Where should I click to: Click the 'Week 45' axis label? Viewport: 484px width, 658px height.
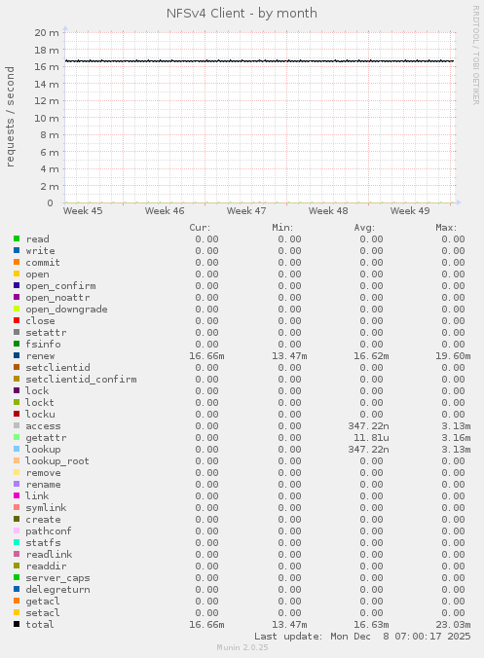83,210
